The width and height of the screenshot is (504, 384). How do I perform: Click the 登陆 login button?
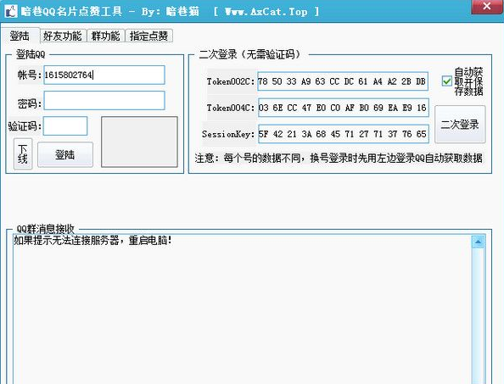pos(65,155)
